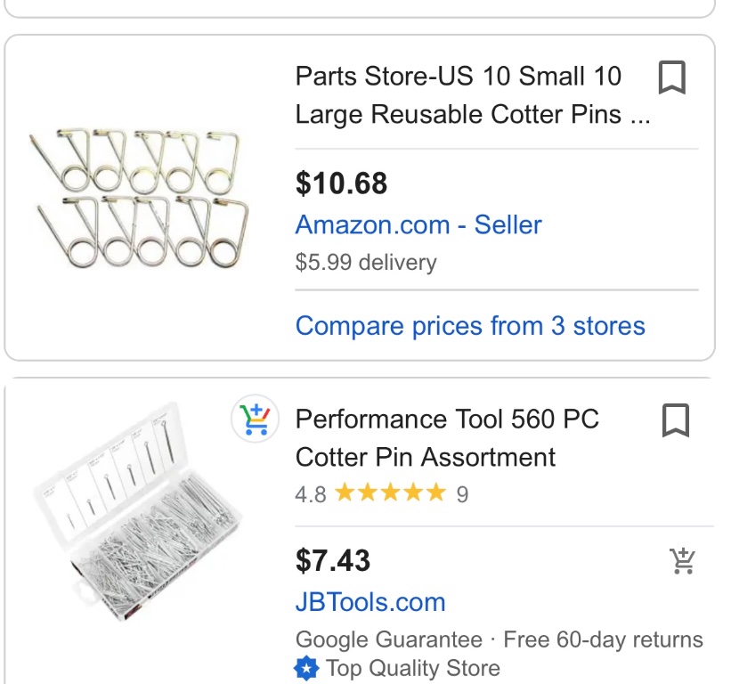Viewport: 731px width, 684px height.
Task: Click the 4.8 rating number
Action: click(x=311, y=494)
